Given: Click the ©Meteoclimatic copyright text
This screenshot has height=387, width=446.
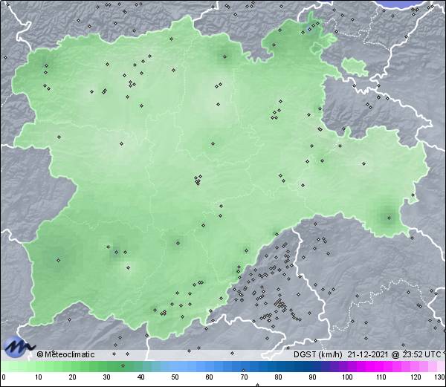Looking at the screenshot, I should (x=65, y=354).
